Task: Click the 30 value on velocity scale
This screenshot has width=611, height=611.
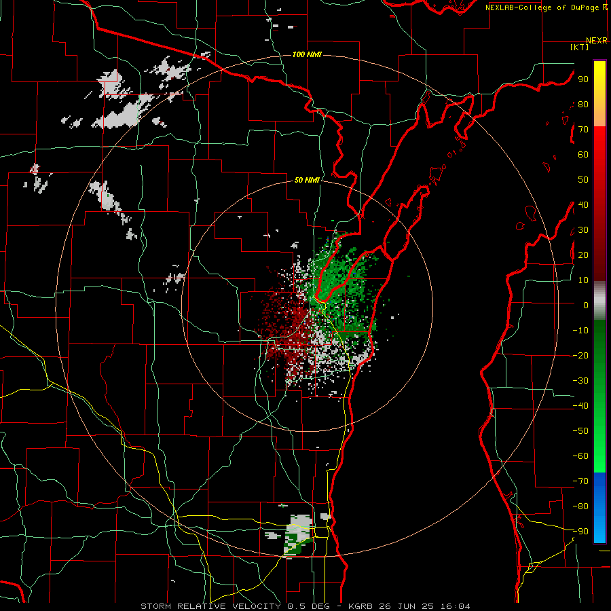Action: click(583, 230)
